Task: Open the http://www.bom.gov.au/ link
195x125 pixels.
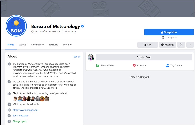Action: point(25,110)
